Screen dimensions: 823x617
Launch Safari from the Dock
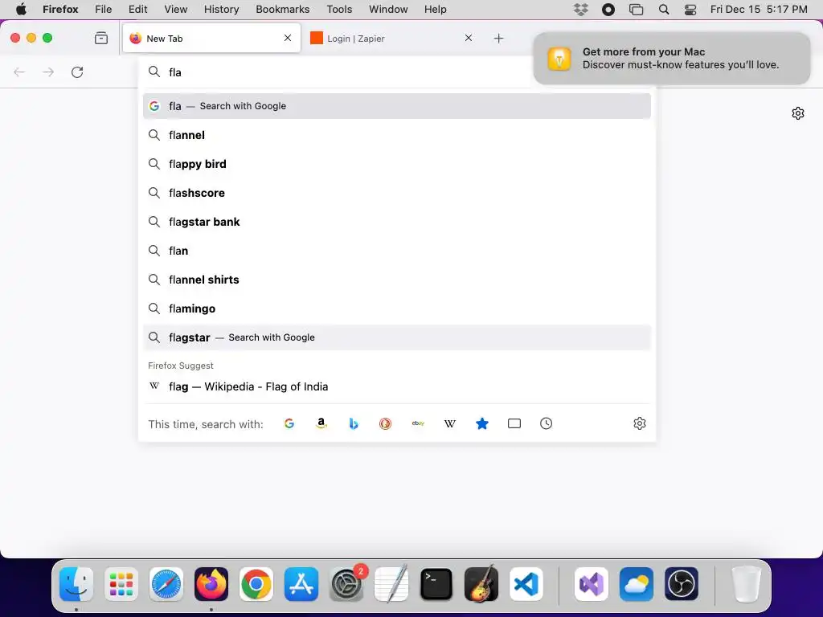pyautogui.click(x=166, y=584)
